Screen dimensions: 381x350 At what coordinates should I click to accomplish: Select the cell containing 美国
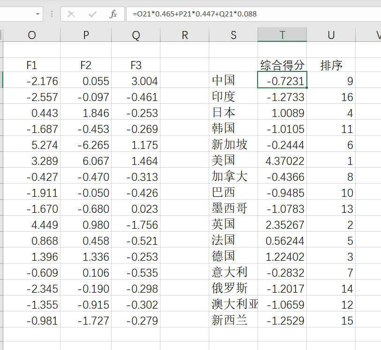coord(233,161)
